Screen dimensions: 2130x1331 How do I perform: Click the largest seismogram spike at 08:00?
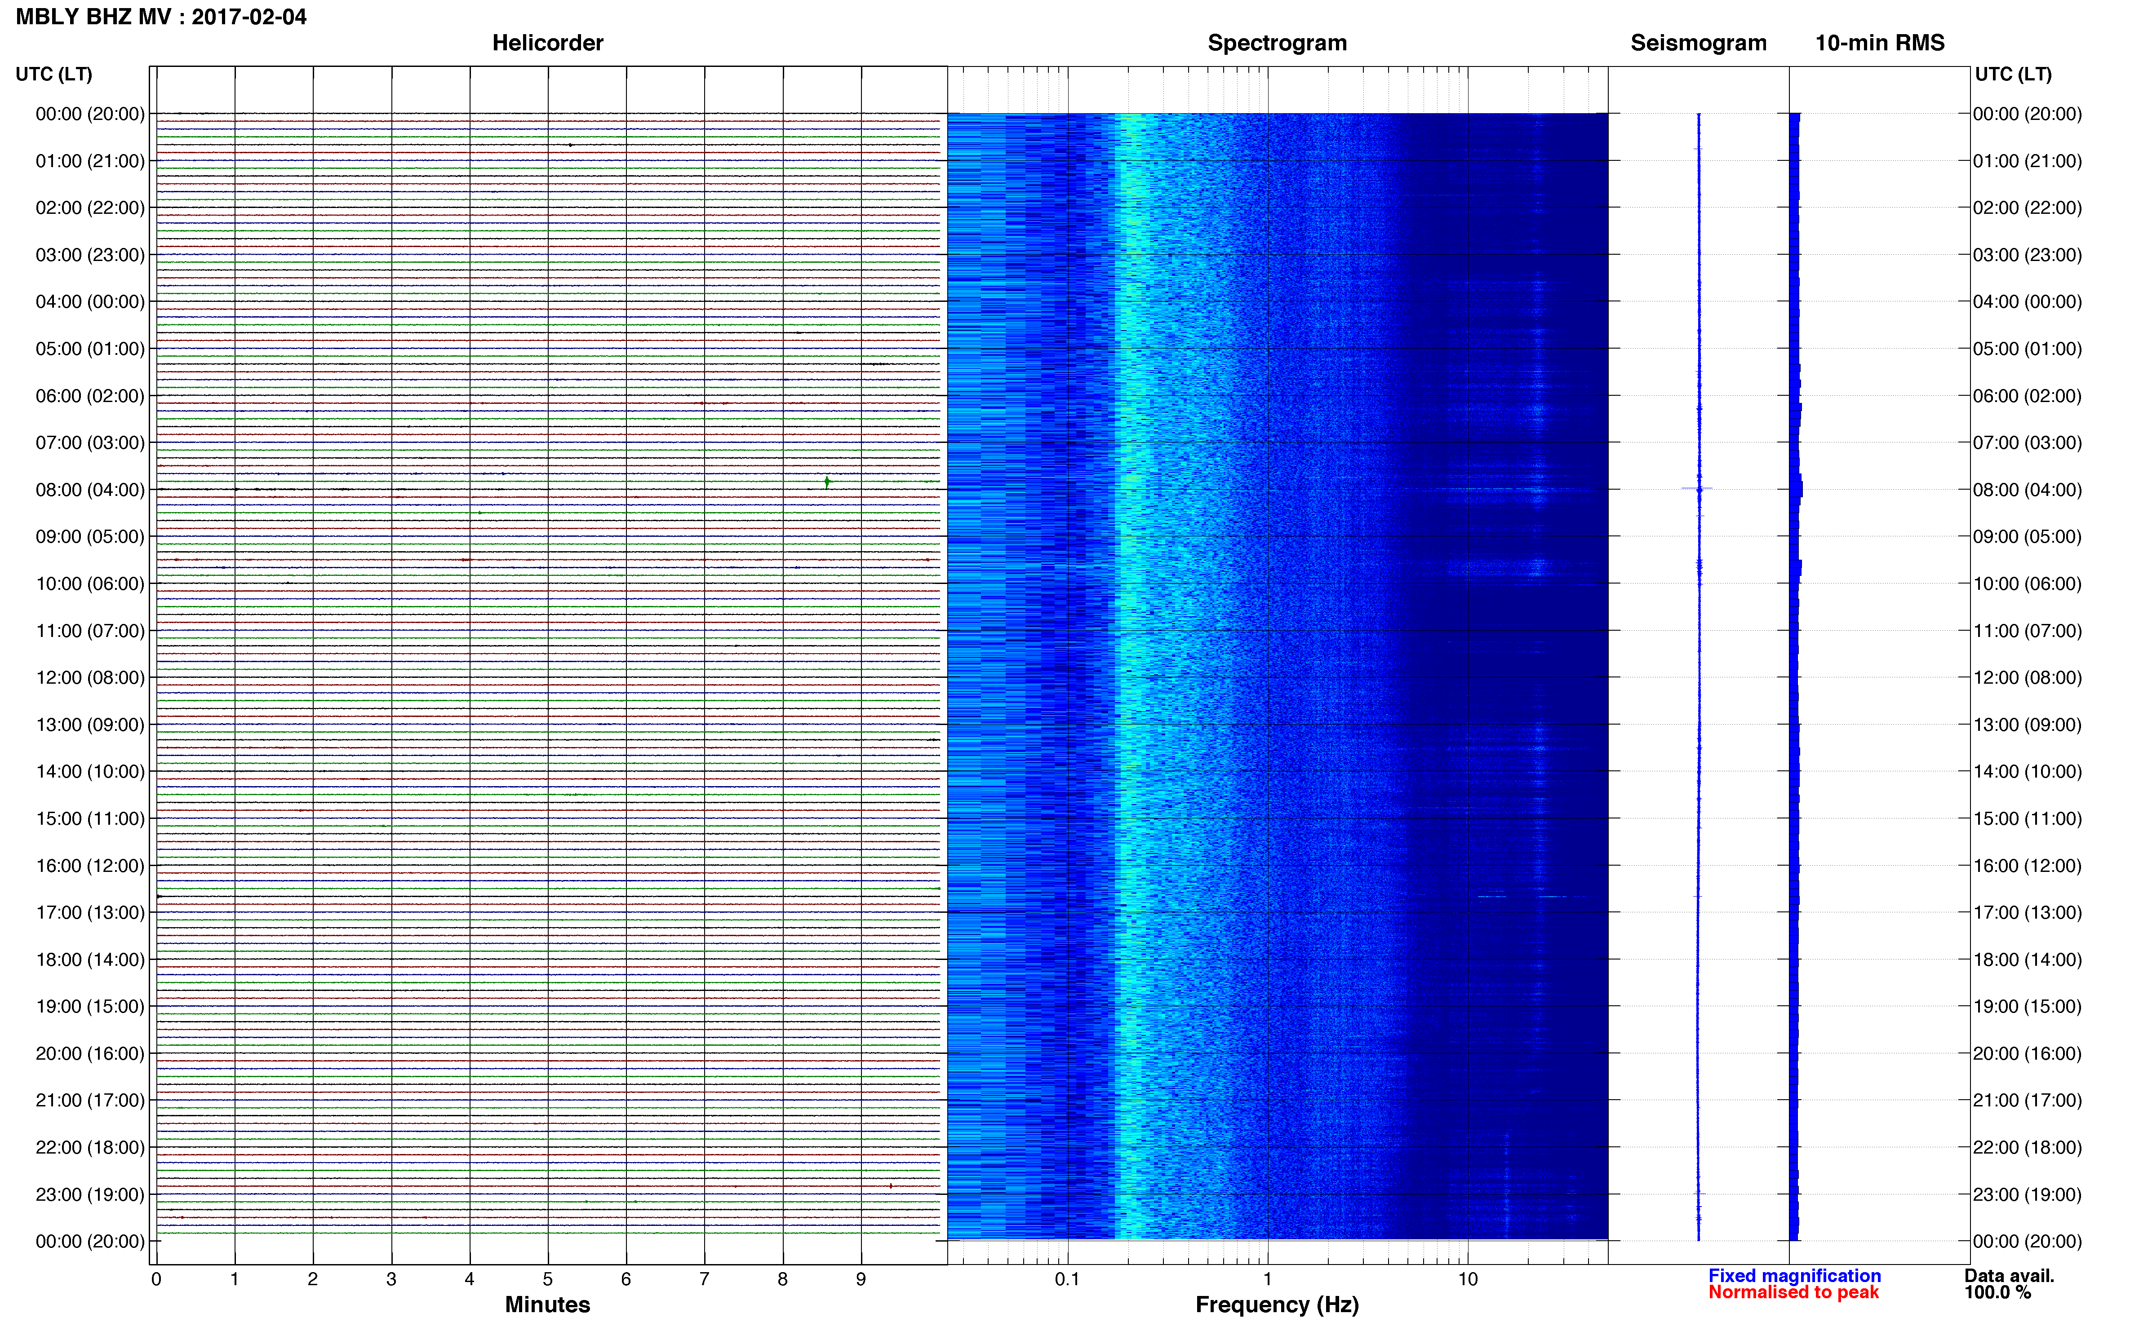pyautogui.click(x=1699, y=489)
